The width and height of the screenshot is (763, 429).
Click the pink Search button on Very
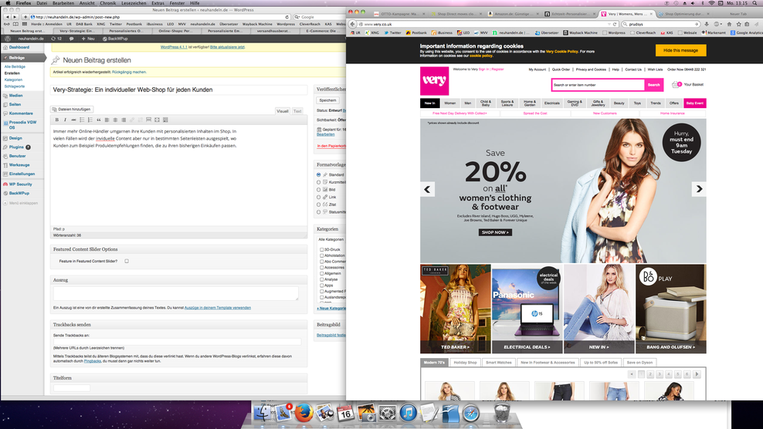coord(653,85)
